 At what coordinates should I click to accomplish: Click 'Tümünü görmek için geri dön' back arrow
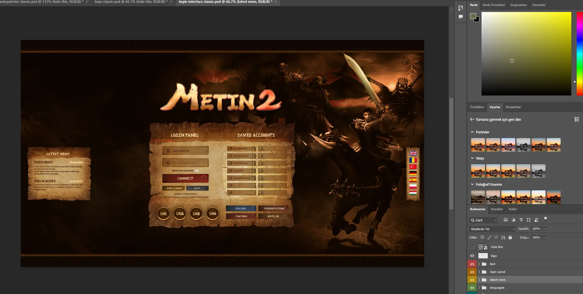point(472,119)
